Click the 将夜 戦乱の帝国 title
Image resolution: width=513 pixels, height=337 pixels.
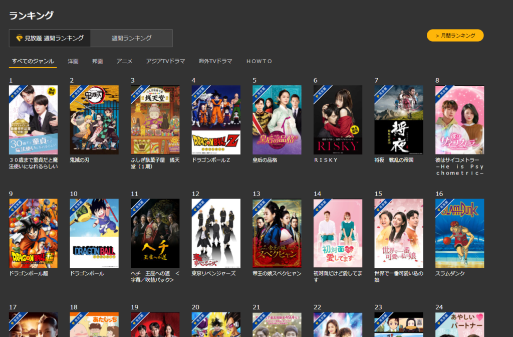click(x=394, y=160)
